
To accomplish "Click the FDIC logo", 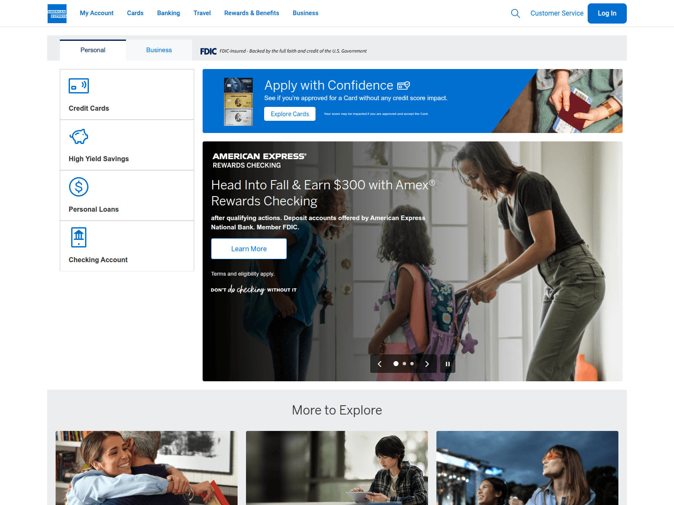I will (x=209, y=51).
